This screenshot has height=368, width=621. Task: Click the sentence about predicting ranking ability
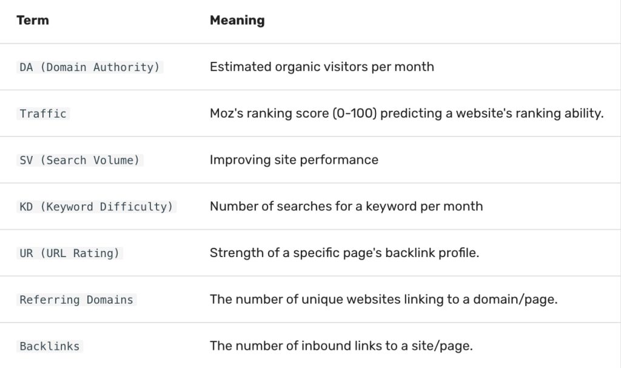(x=406, y=113)
